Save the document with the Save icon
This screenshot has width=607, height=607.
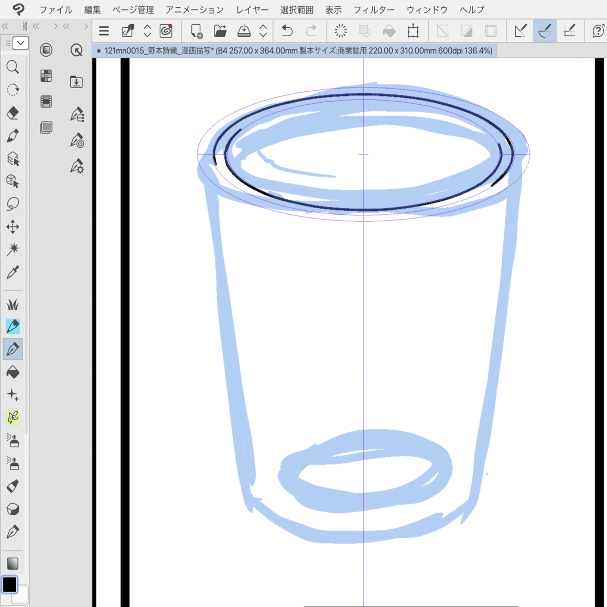(x=244, y=30)
